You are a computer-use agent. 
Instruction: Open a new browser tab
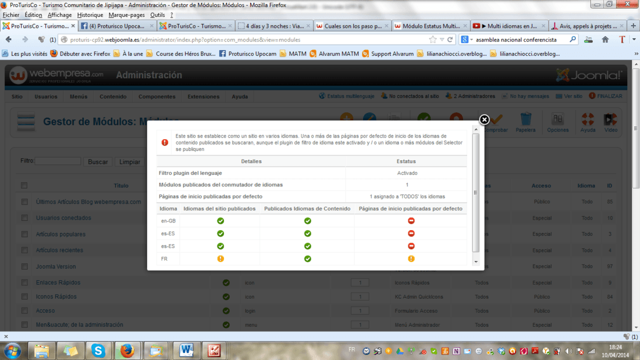tap(633, 26)
